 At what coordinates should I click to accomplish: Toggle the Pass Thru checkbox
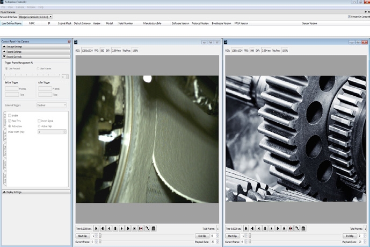10,121
